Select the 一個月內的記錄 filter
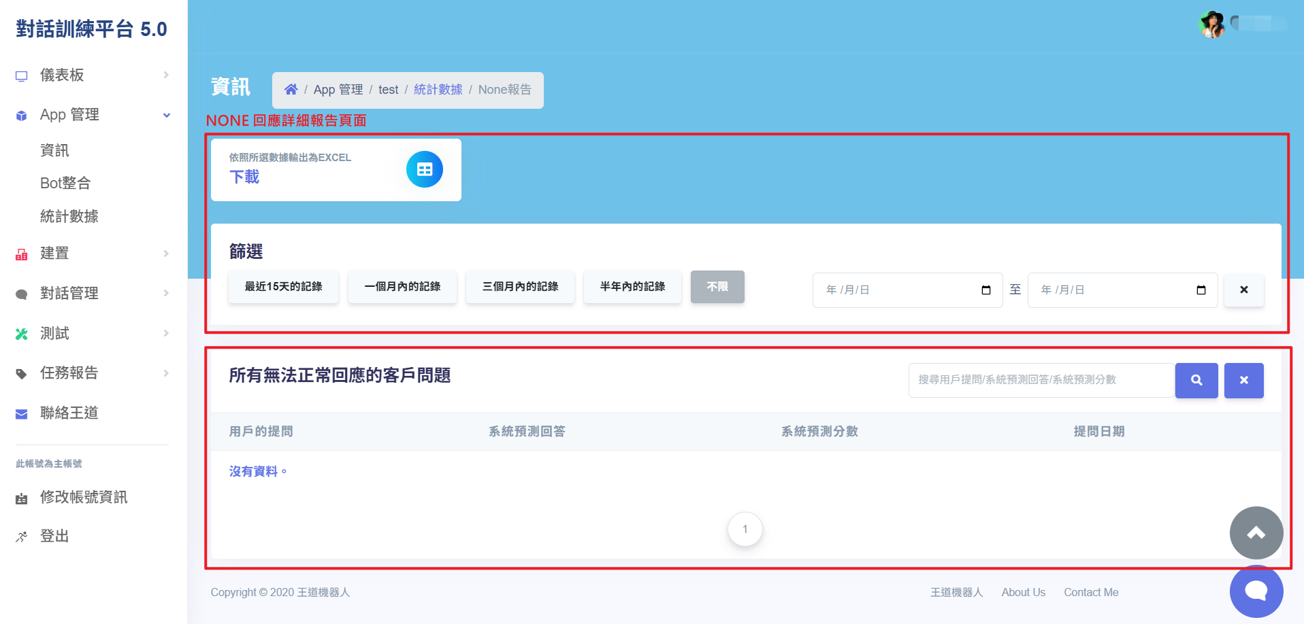This screenshot has height=624, width=1304. pos(402,287)
